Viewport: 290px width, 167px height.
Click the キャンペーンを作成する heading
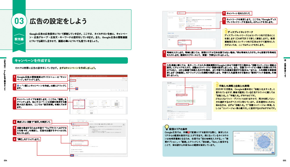pos(32,60)
